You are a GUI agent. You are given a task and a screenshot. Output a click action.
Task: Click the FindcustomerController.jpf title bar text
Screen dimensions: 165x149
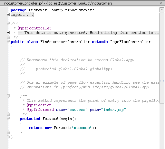click(57, 3)
